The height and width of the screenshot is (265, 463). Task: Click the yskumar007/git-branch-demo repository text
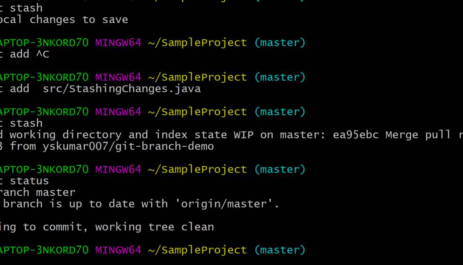point(128,146)
